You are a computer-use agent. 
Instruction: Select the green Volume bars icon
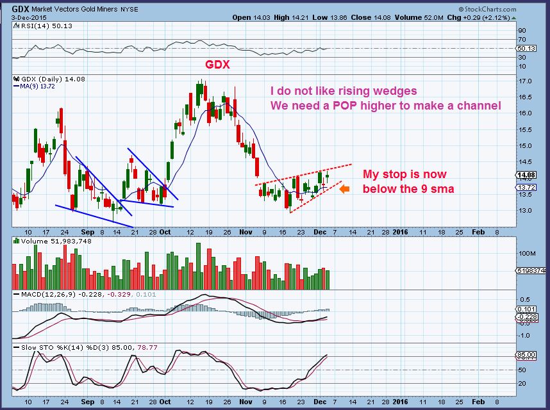point(16,242)
